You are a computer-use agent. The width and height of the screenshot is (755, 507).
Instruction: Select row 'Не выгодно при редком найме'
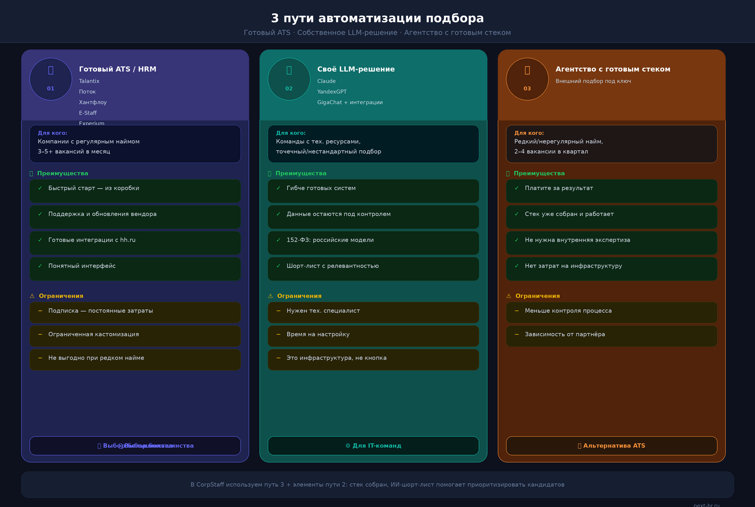pyautogui.click(x=135, y=360)
